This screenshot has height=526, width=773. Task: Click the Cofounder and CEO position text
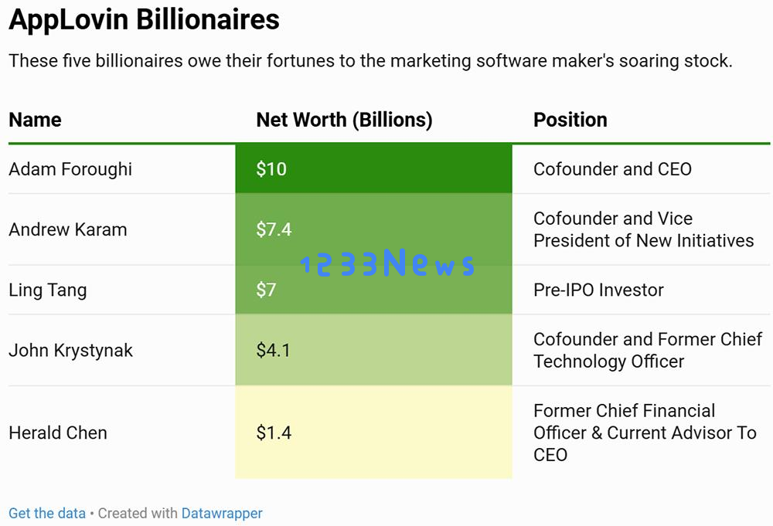click(x=612, y=169)
